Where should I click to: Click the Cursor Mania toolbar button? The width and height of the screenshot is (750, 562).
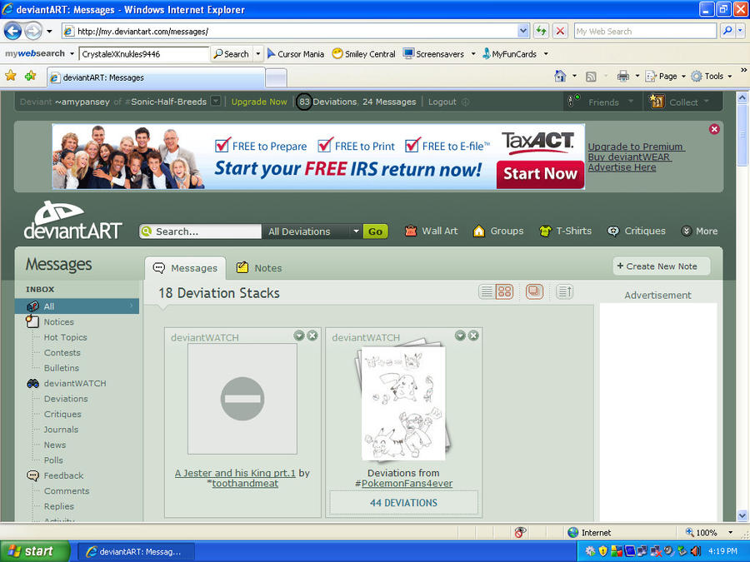click(295, 54)
